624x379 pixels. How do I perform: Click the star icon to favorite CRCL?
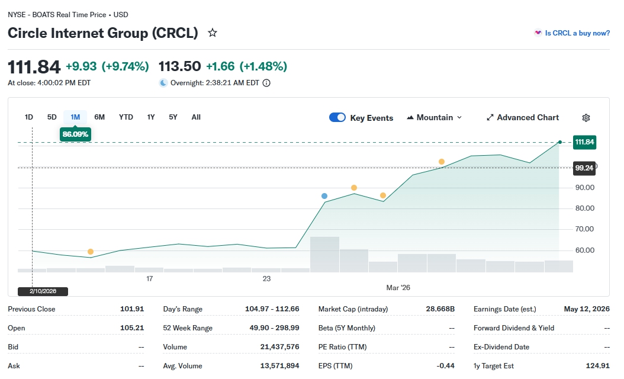point(212,33)
